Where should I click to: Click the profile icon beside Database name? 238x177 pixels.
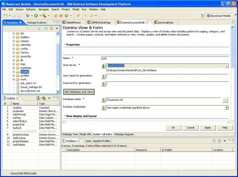pyautogui.click(x=103, y=100)
